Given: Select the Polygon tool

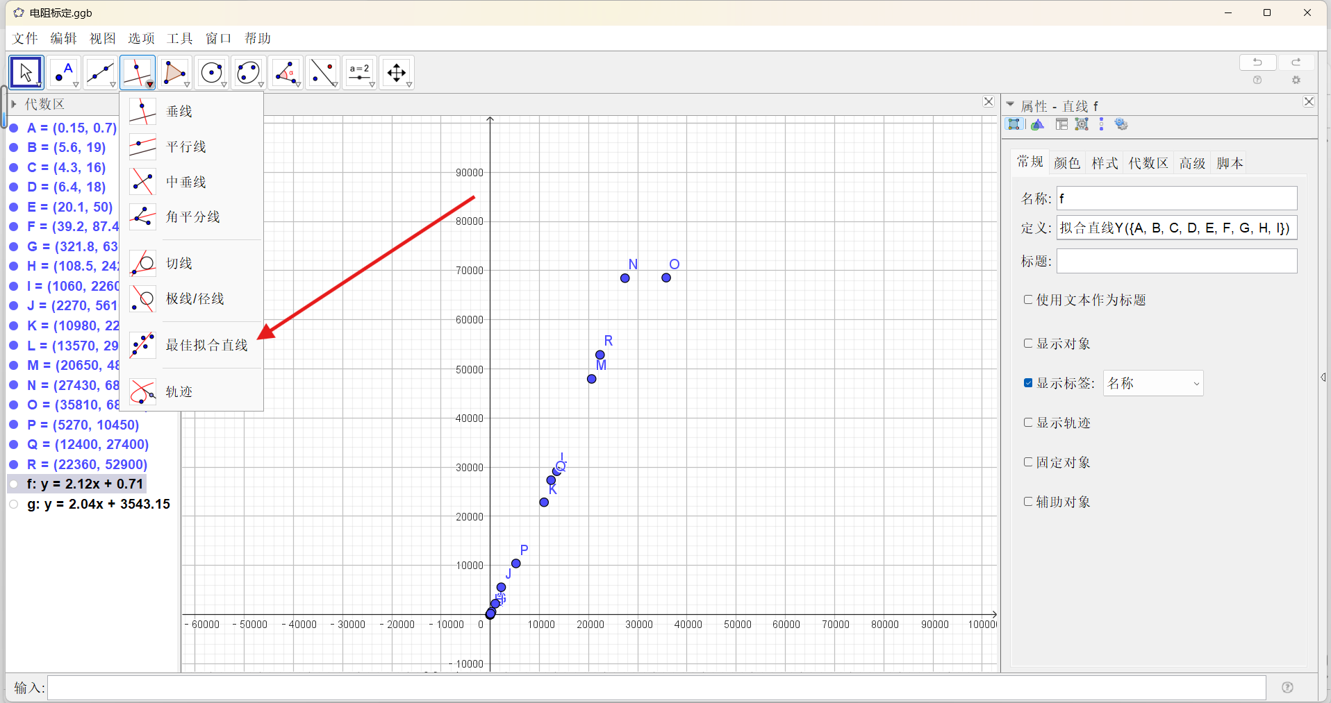Looking at the screenshot, I should [x=174, y=72].
